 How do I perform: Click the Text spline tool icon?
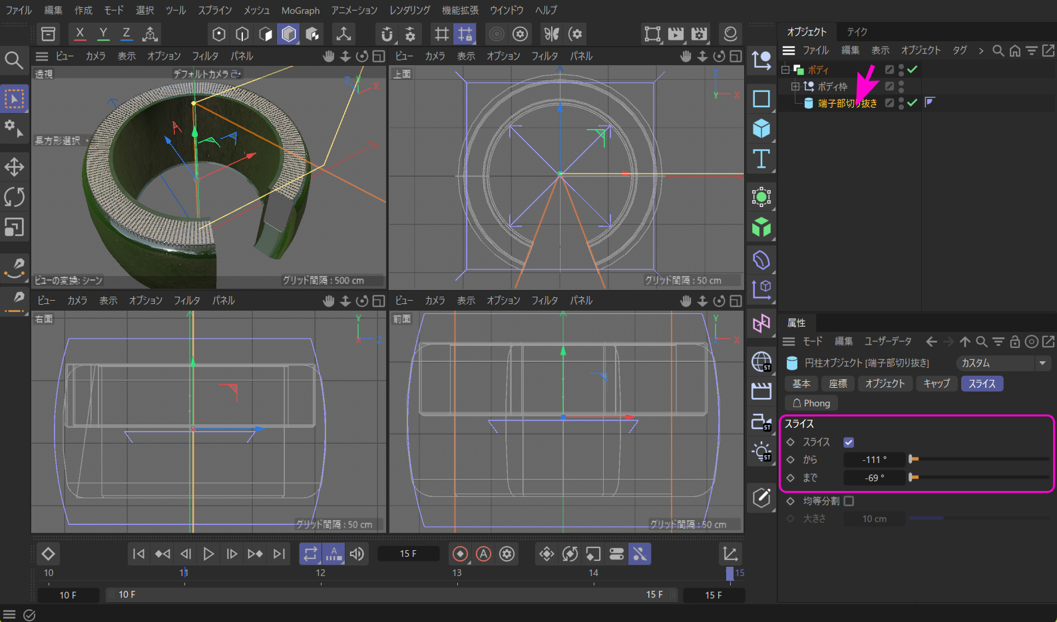pos(761,159)
